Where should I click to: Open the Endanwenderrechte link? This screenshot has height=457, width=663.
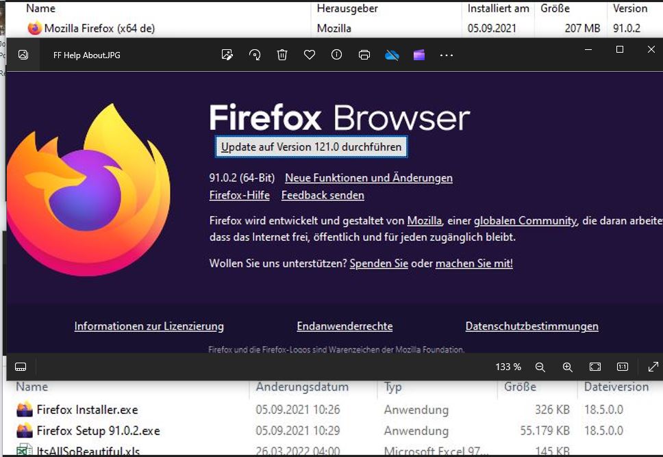click(345, 326)
